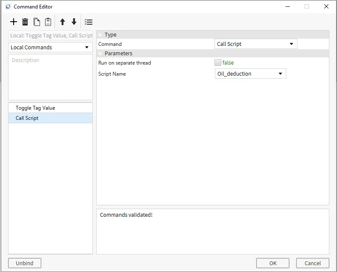337x272 pixels.
Task: Select Call Script in command list
Action: point(27,118)
